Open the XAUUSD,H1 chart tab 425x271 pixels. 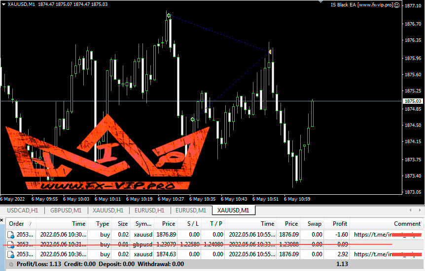(x=108, y=211)
